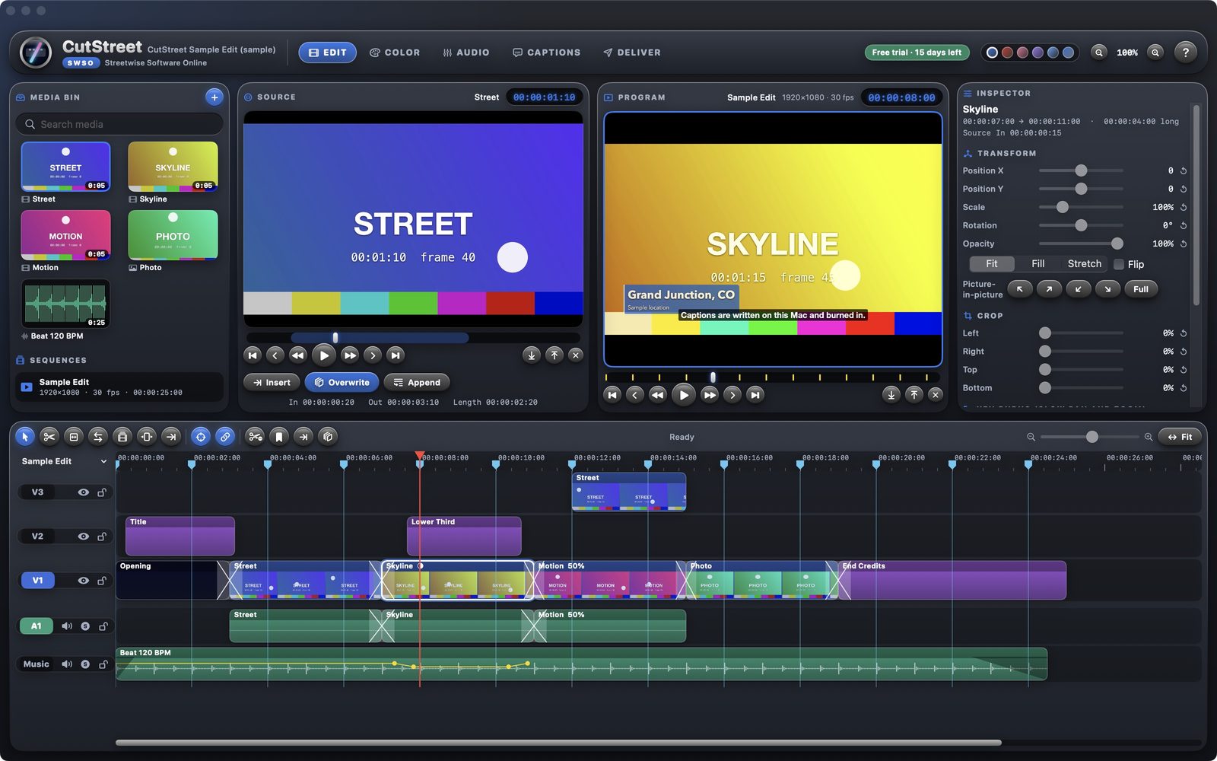Click timeline Fit zoom button

[1180, 437]
